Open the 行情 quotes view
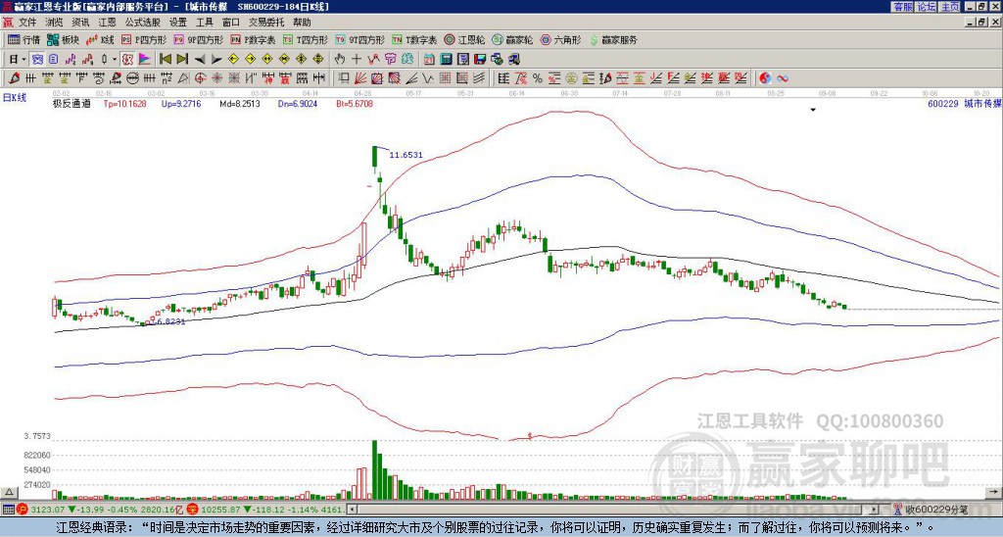Image resolution: width=1003 pixels, height=537 pixels. tap(24, 39)
